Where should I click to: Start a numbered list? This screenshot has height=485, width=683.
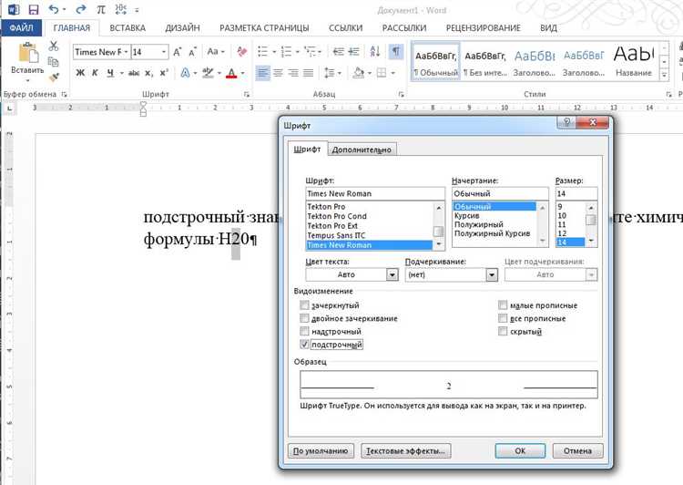point(286,52)
